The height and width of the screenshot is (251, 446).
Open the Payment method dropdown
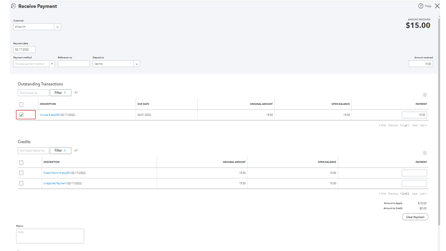52,64
